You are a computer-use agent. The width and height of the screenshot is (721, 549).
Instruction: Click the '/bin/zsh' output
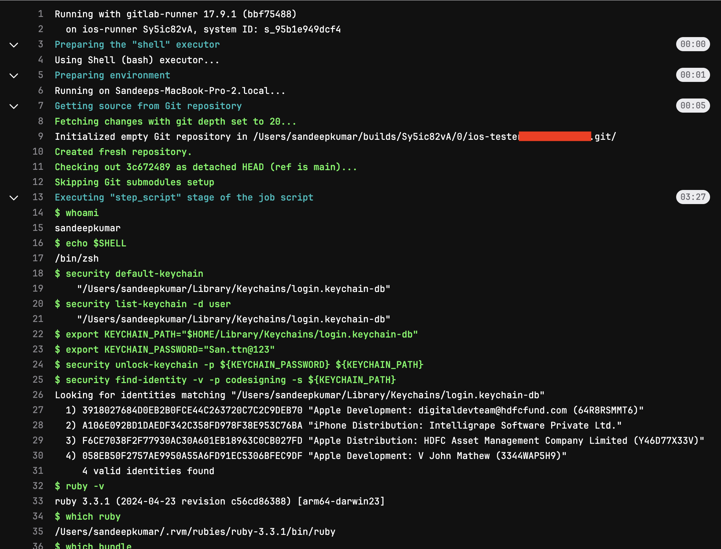point(77,258)
